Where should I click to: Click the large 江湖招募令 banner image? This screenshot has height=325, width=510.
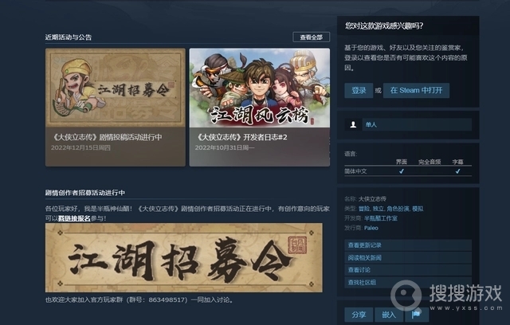[184, 257]
